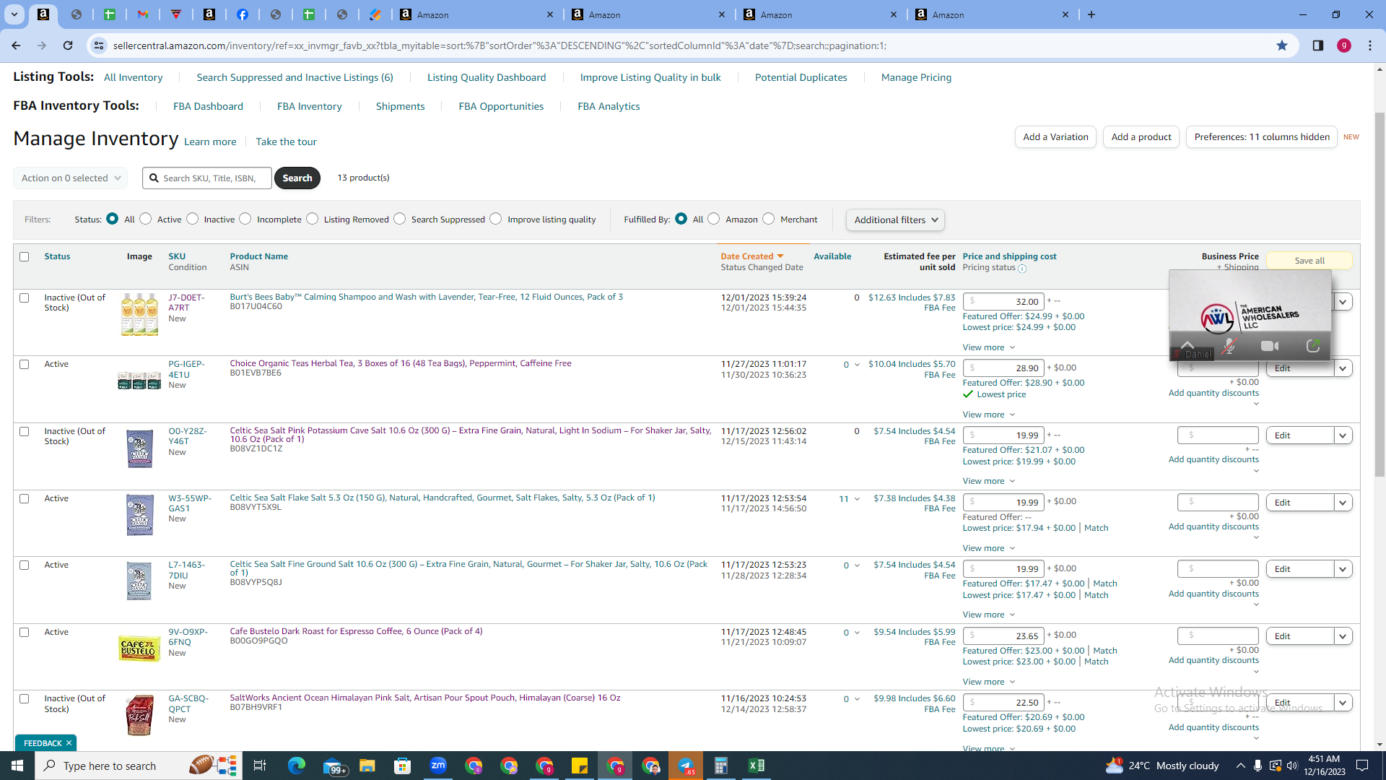Toggle the camera in the Zoom overlay

click(x=1270, y=347)
